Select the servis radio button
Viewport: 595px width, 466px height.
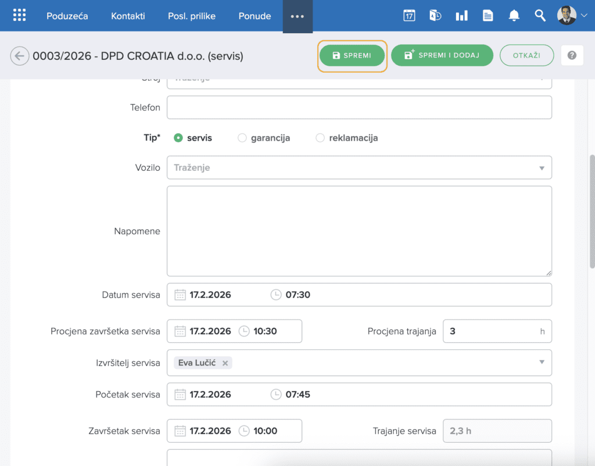tap(178, 138)
